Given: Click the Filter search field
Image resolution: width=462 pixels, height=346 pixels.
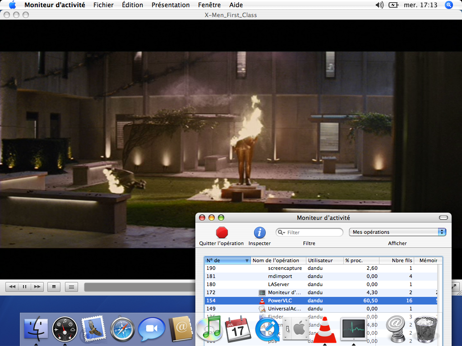Looking at the screenshot, I should [x=310, y=232].
